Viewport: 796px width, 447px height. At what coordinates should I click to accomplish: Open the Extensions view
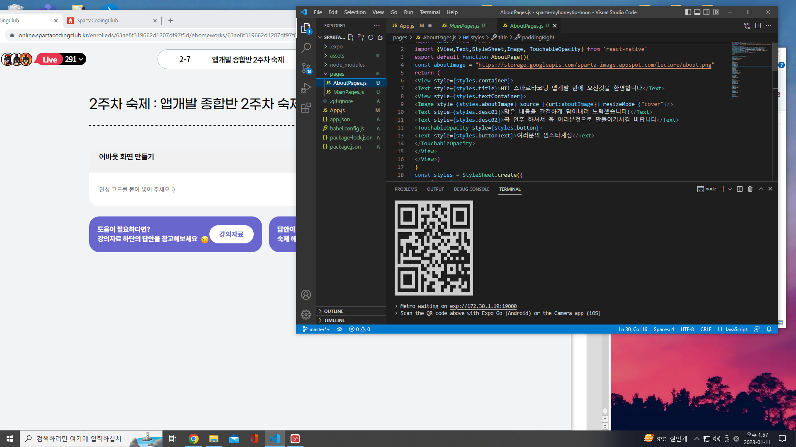[306, 108]
